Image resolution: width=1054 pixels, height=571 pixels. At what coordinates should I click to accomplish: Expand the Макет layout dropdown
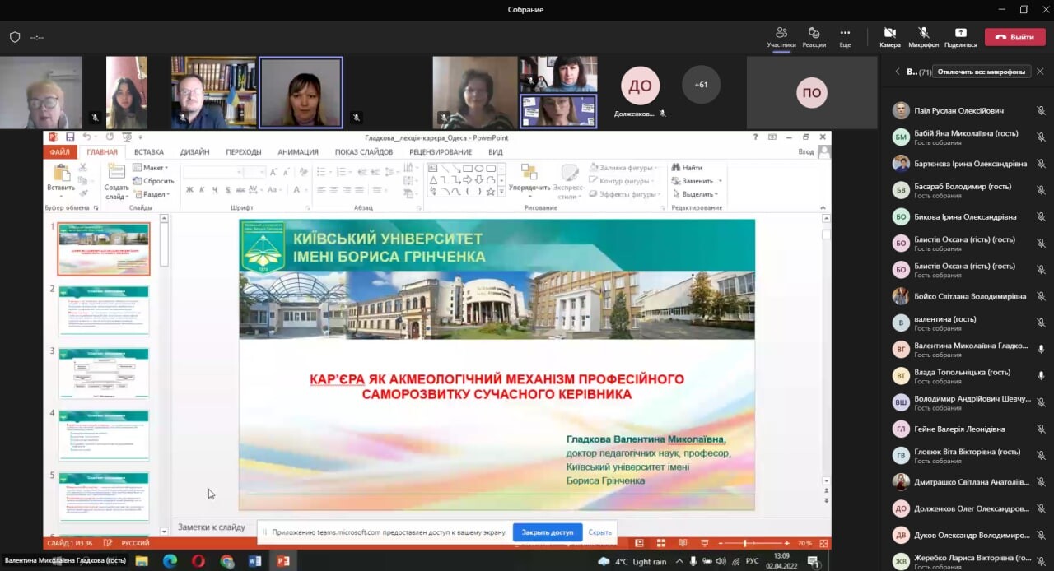tap(151, 168)
